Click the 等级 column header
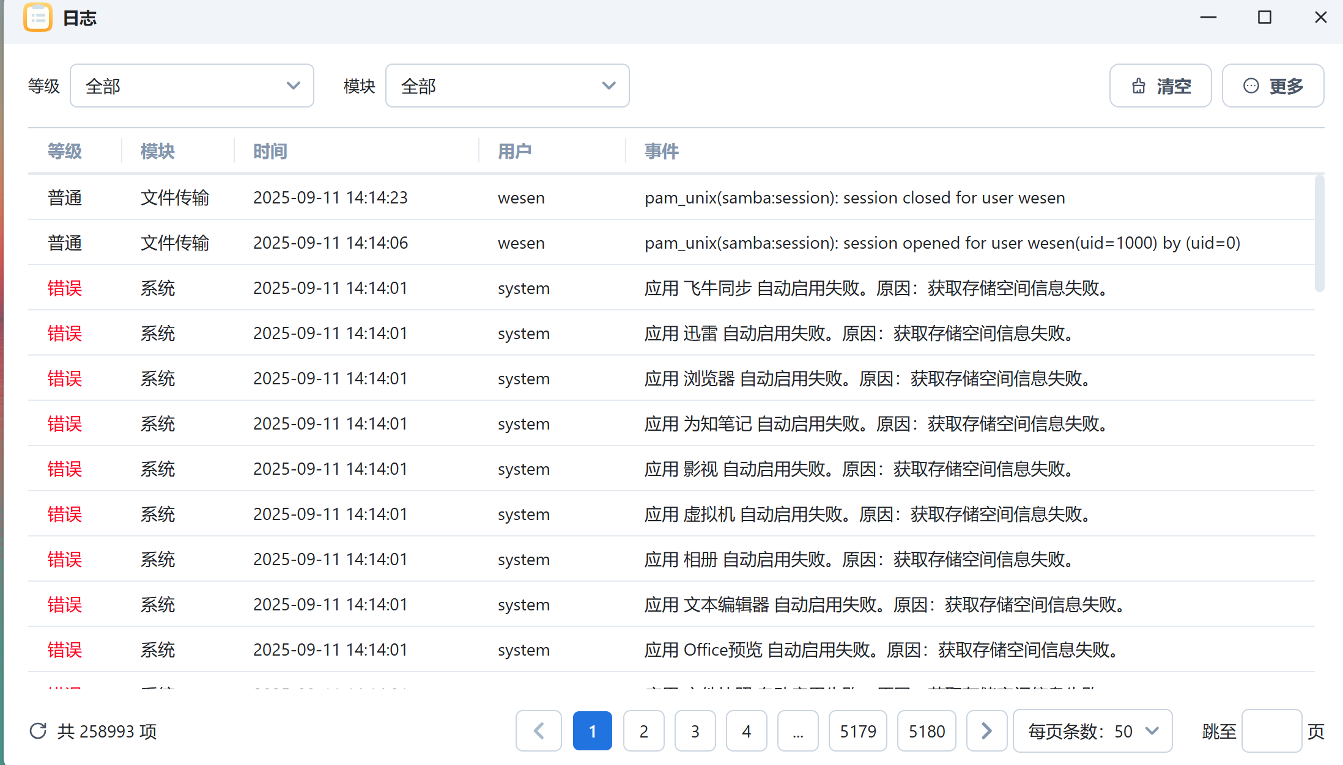 (x=65, y=151)
